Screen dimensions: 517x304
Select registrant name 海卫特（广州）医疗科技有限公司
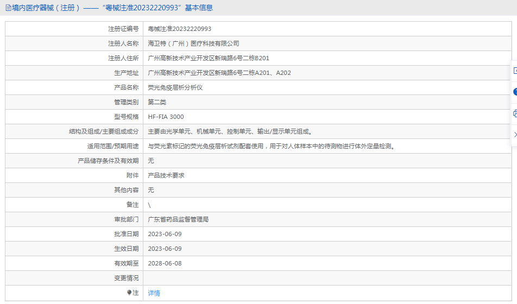point(193,43)
